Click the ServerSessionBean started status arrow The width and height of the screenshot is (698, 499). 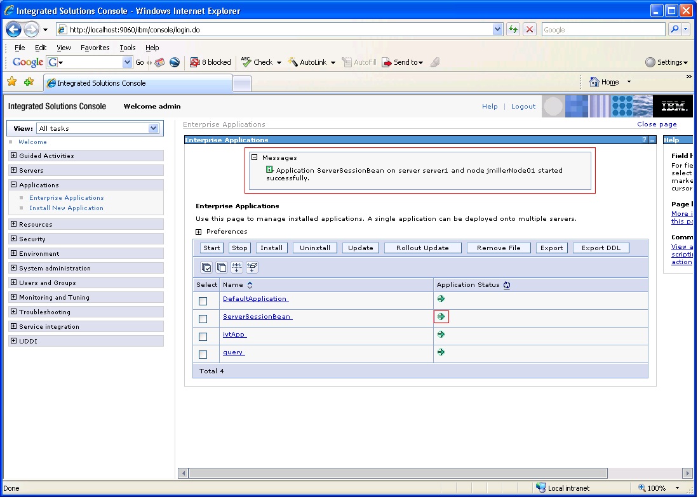click(441, 317)
